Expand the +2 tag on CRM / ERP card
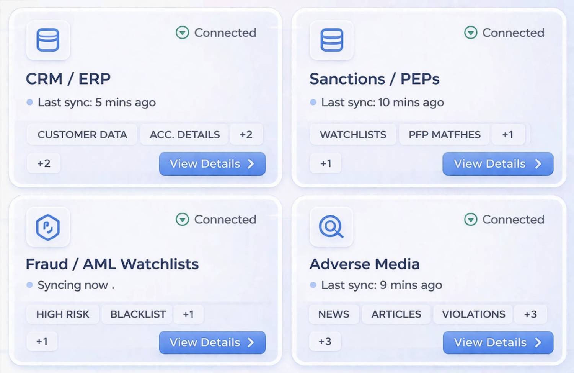 click(x=246, y=134)
